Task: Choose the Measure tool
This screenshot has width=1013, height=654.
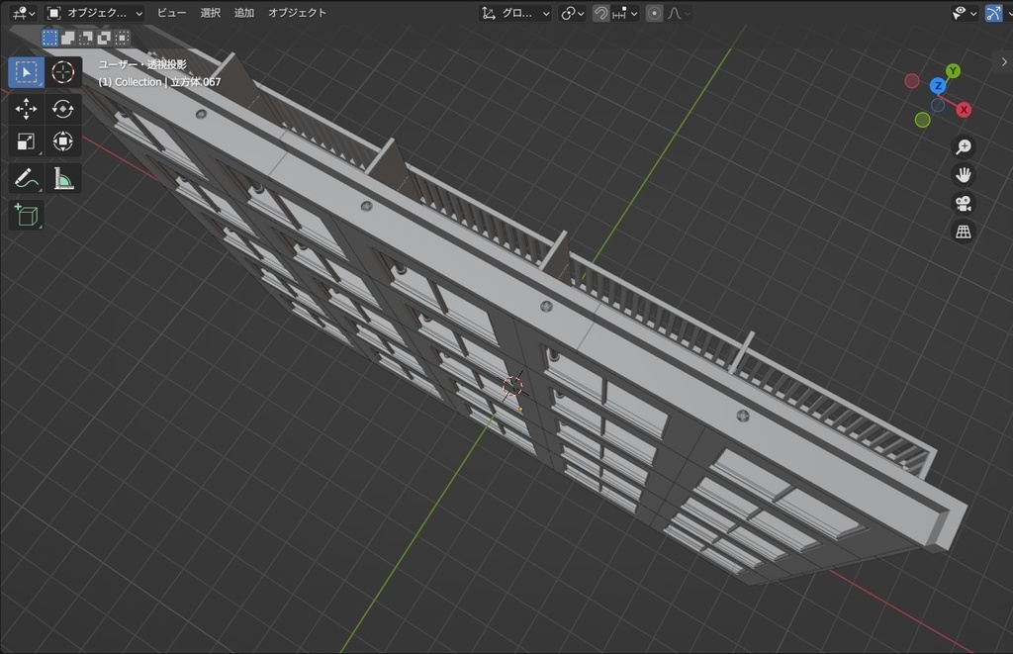Action: (62, 178)
